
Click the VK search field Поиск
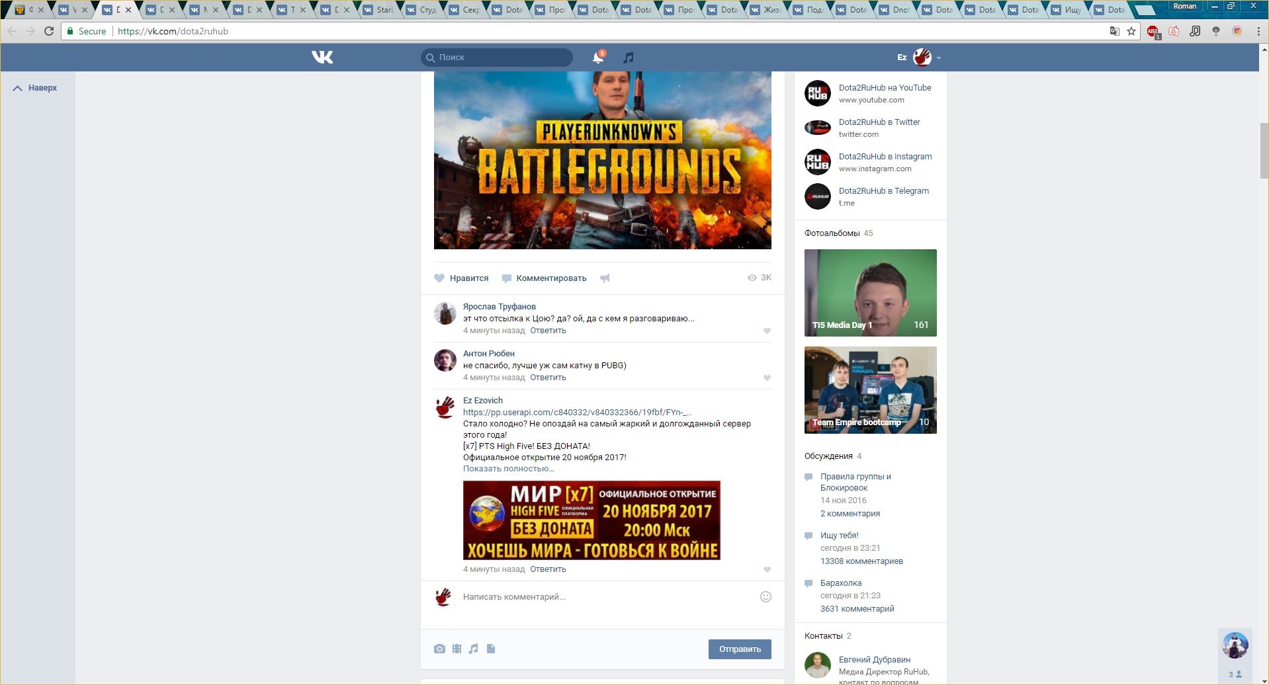(497, 58)
